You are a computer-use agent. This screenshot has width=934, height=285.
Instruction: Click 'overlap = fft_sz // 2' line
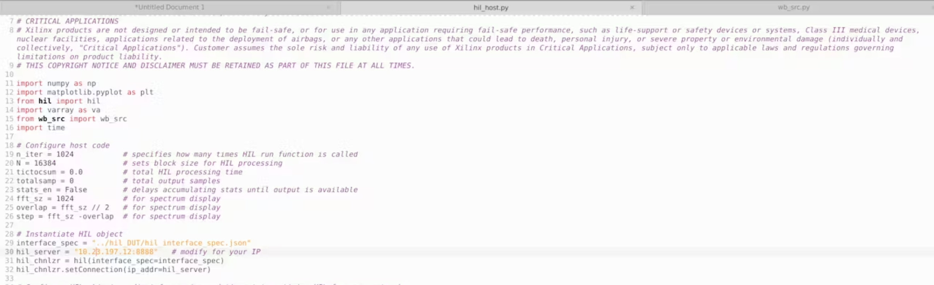coord(63,208)
